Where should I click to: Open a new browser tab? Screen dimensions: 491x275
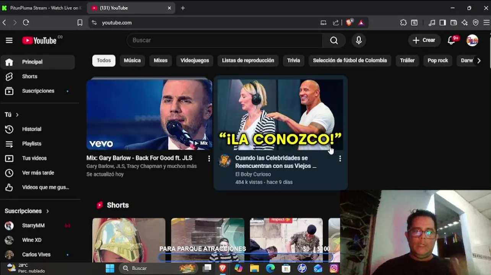[183, 8]
